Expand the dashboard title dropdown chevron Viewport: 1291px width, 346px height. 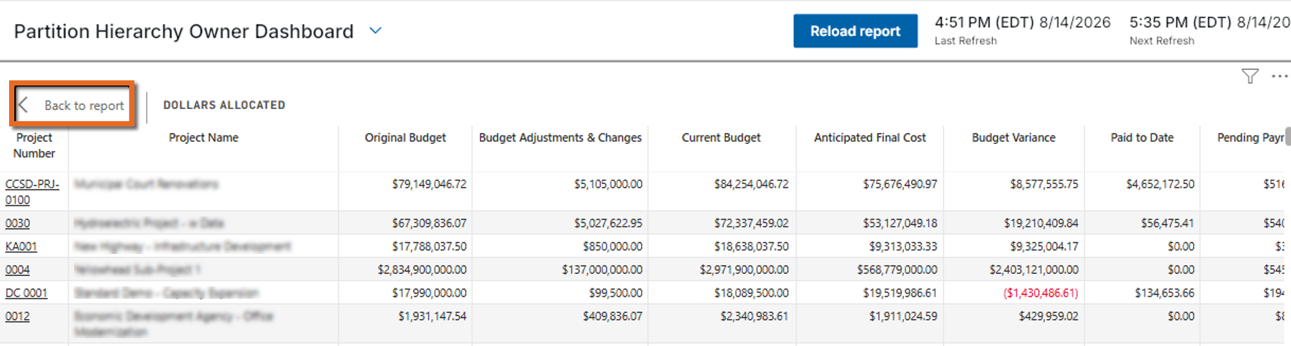point(375,30)
